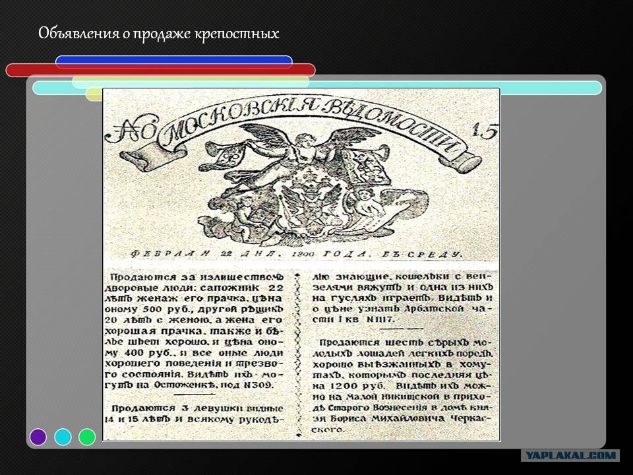This screenshot has height=475, width=633.
Task: Click the issue number "15" beside the banner
Action: coord(485,131)
